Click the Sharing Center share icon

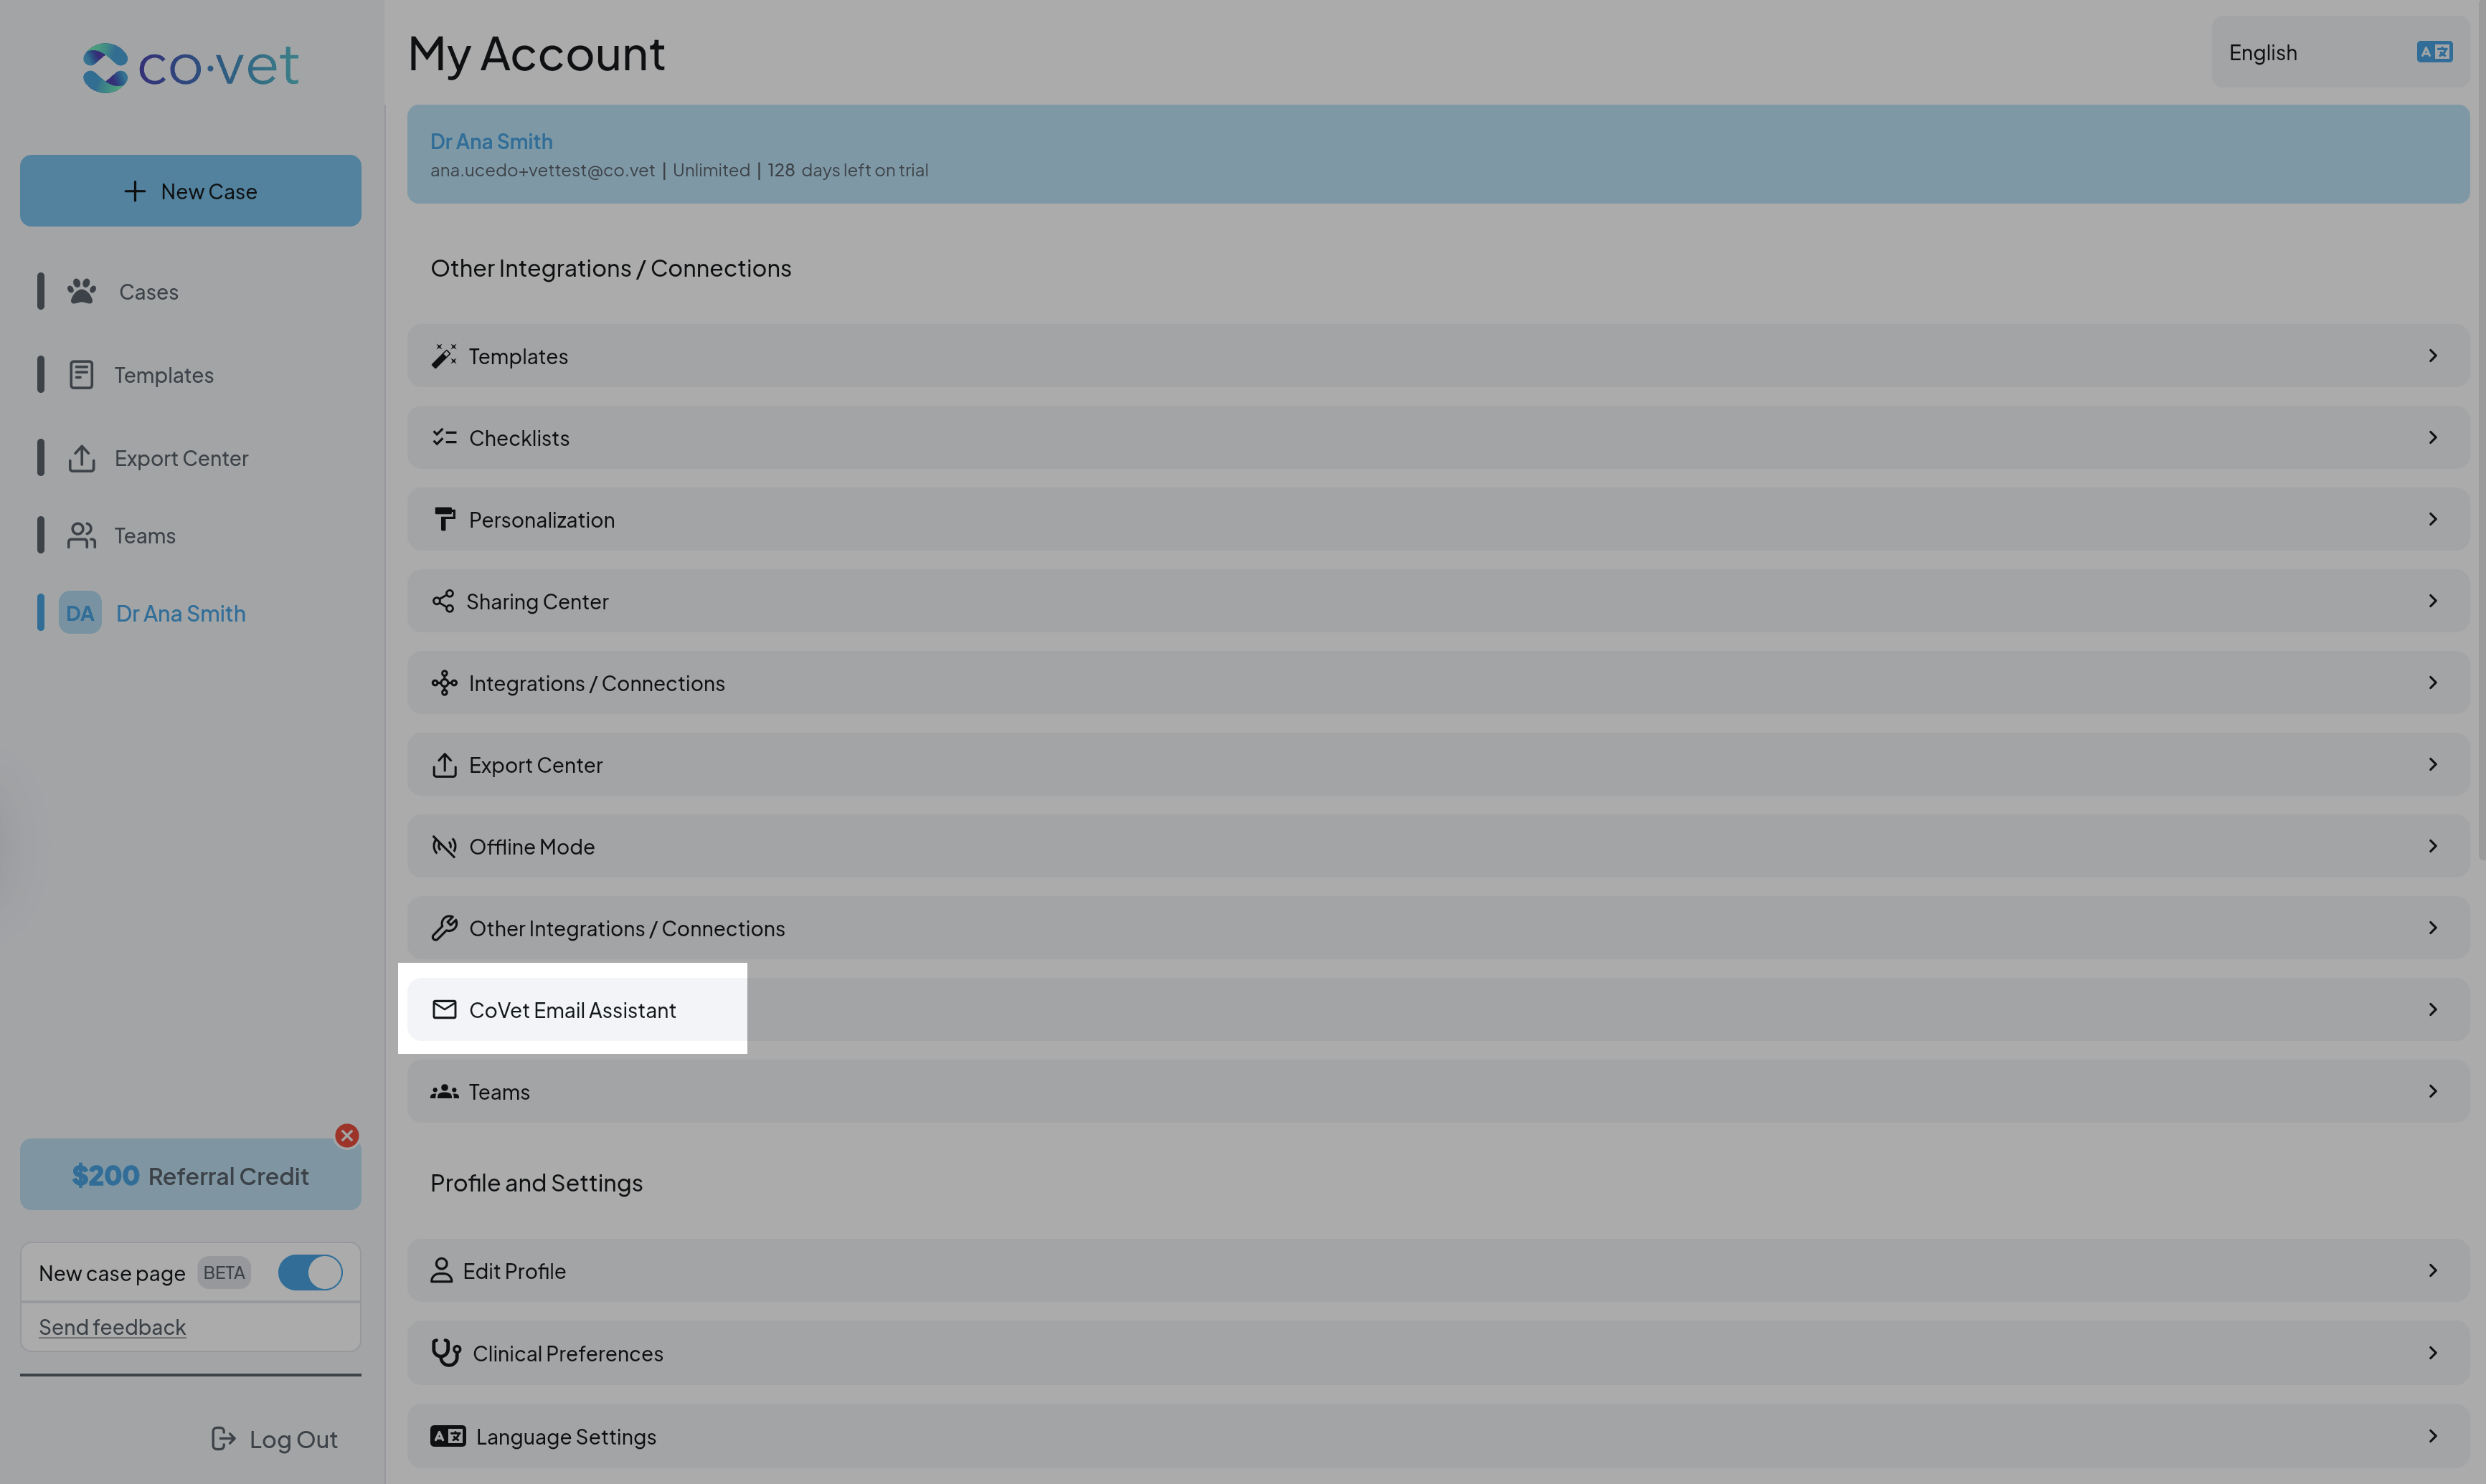click(443, 601)
